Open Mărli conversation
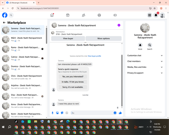This screenshot has height=135, width=169. [23, 39]
